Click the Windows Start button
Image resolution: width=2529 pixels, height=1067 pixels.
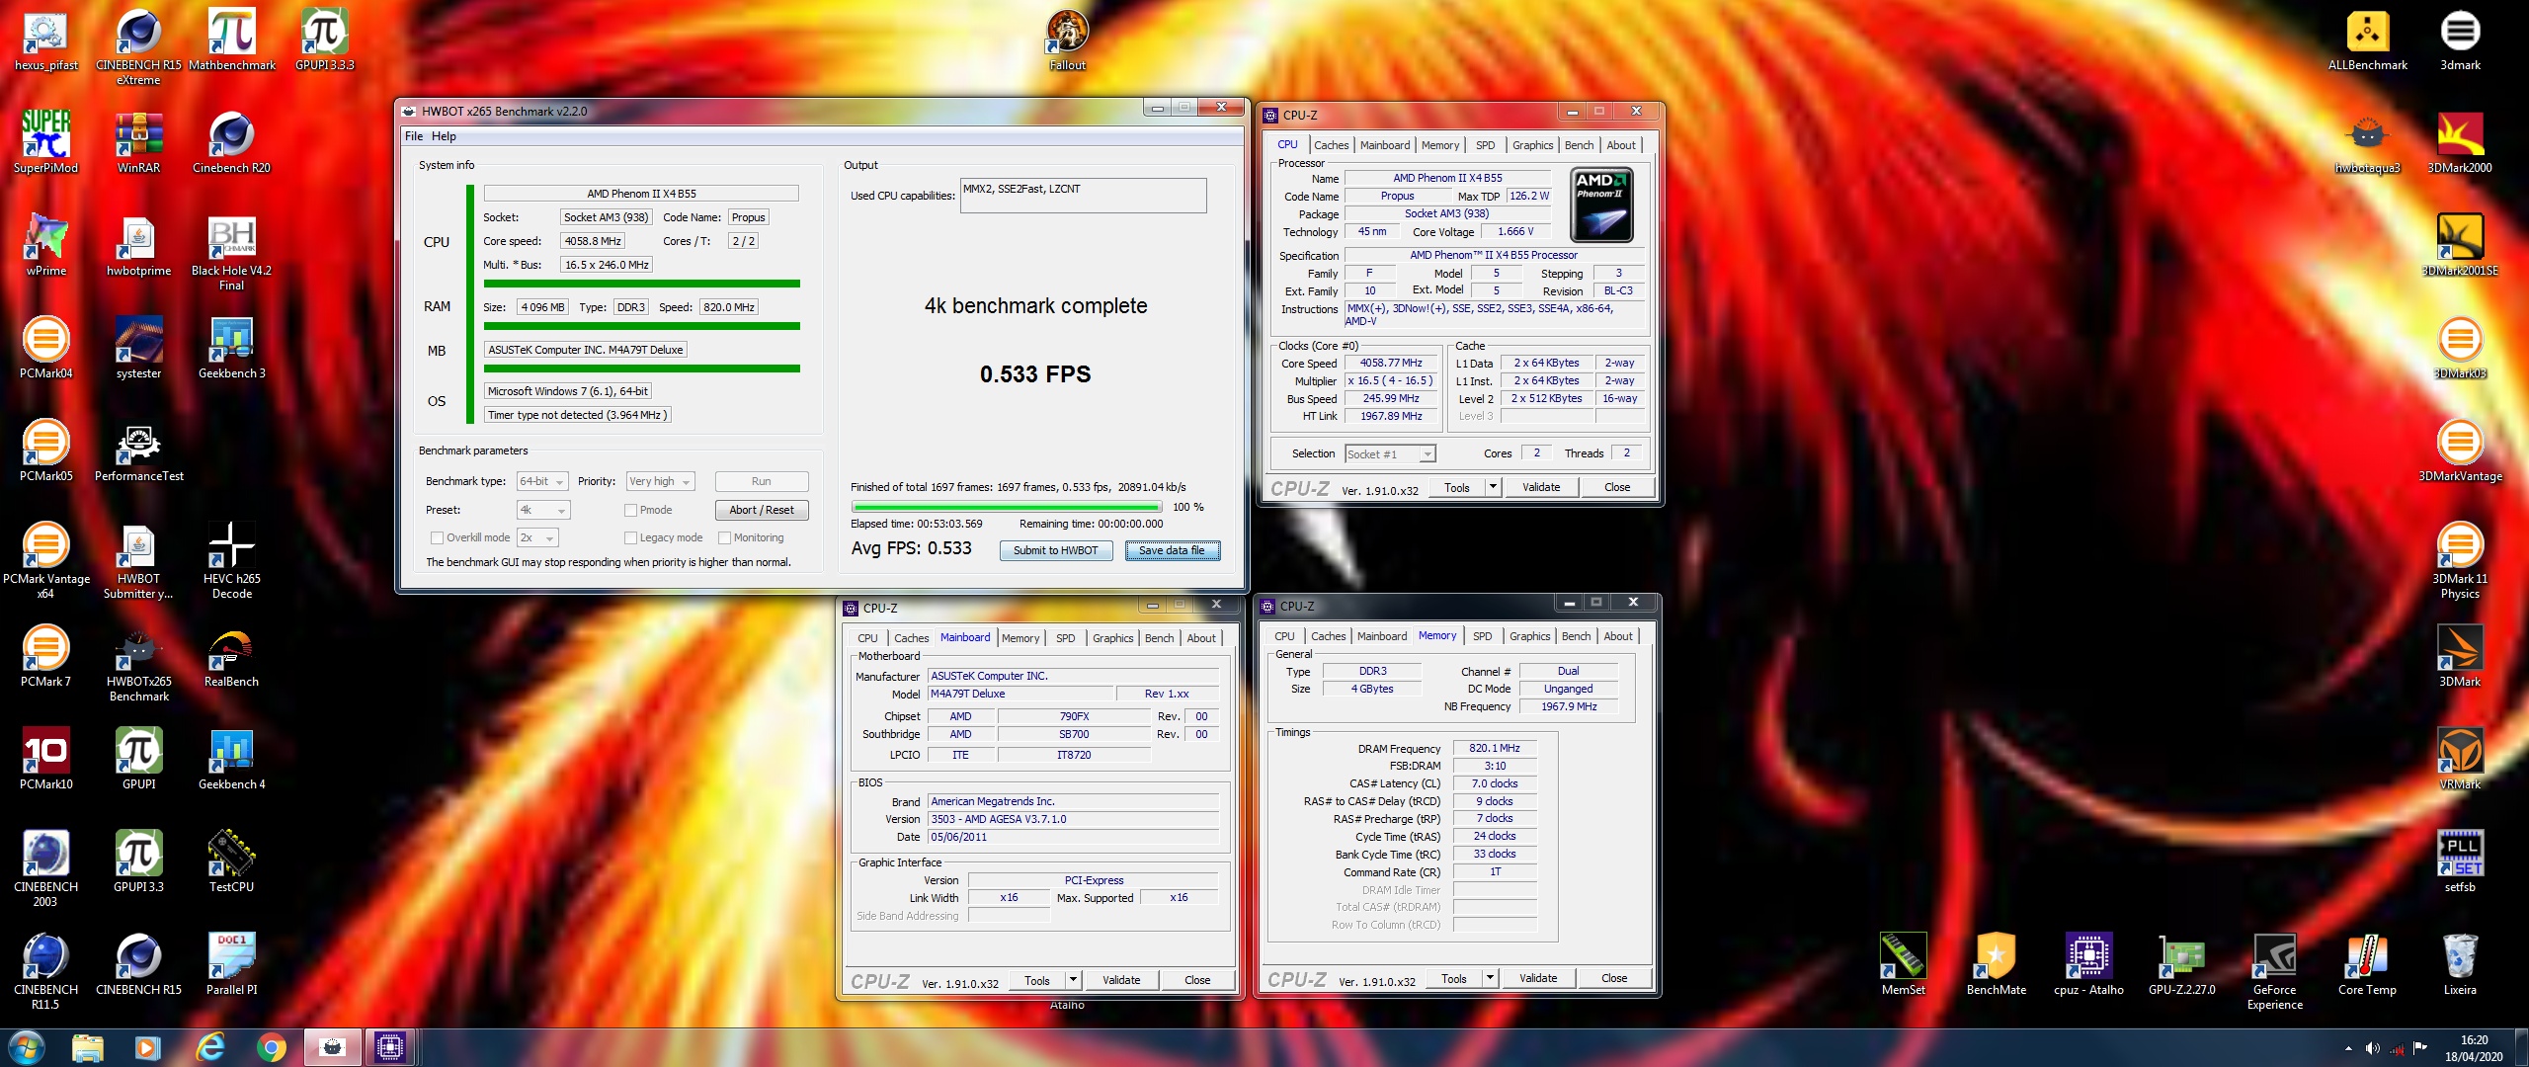[27, 1047]
